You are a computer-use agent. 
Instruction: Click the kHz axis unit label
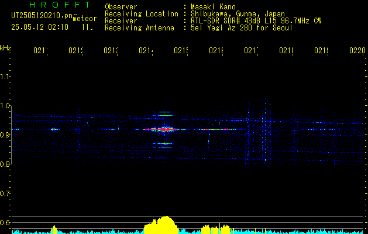(x=5, y=48)
